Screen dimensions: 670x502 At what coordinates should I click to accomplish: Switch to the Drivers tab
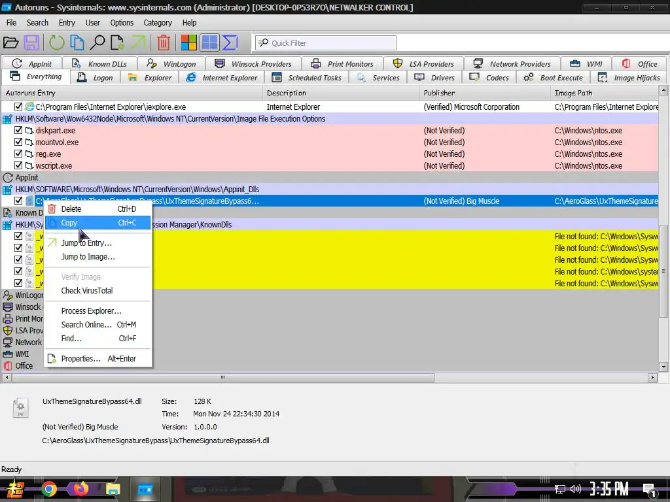click(435, 78)
